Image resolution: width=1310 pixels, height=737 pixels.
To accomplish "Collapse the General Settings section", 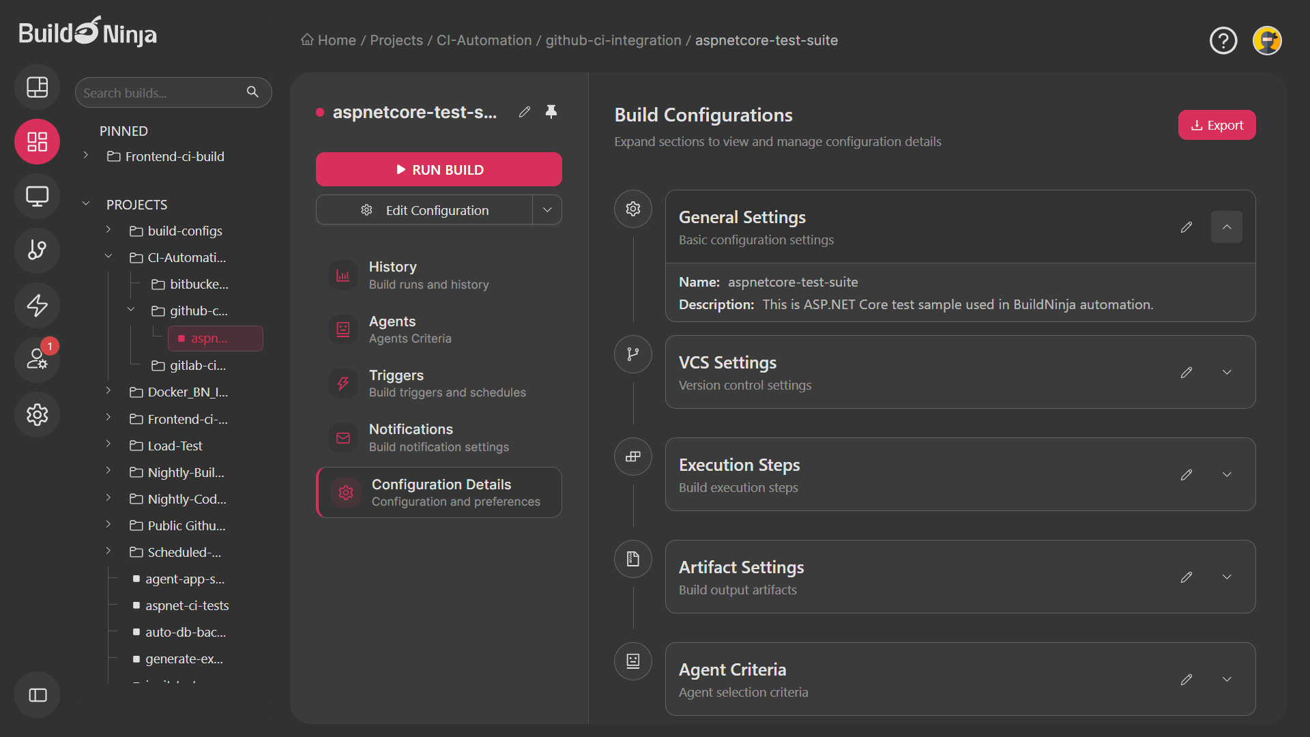I will click(1226, 227).
